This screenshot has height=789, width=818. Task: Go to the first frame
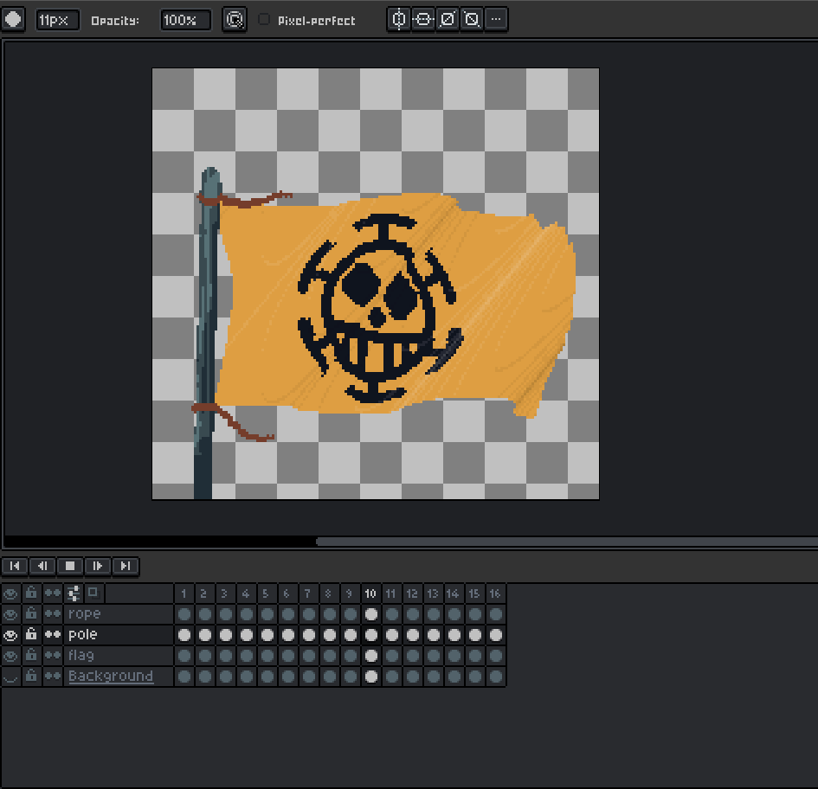[15, 567]
